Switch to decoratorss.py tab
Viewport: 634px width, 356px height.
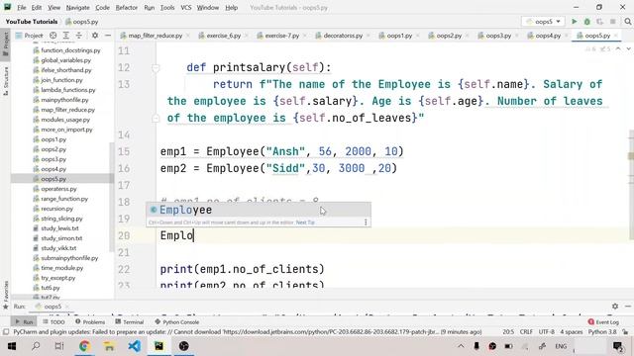point(343,36)
